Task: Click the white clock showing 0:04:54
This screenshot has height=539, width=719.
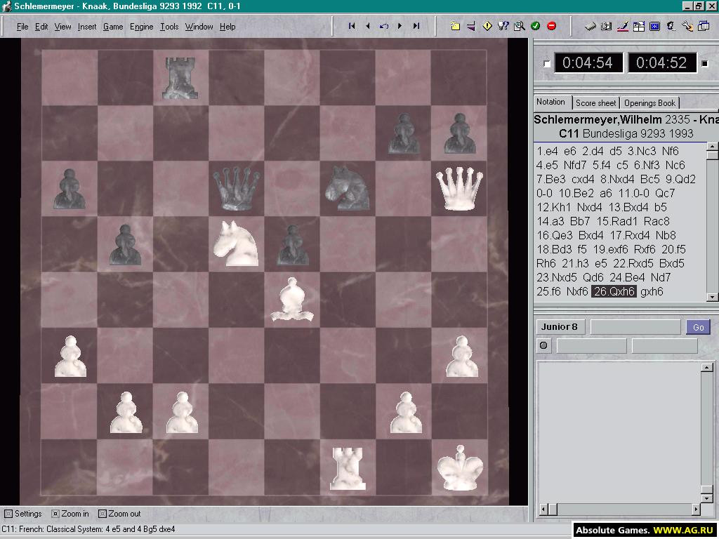Action: (x=588, y=62)
